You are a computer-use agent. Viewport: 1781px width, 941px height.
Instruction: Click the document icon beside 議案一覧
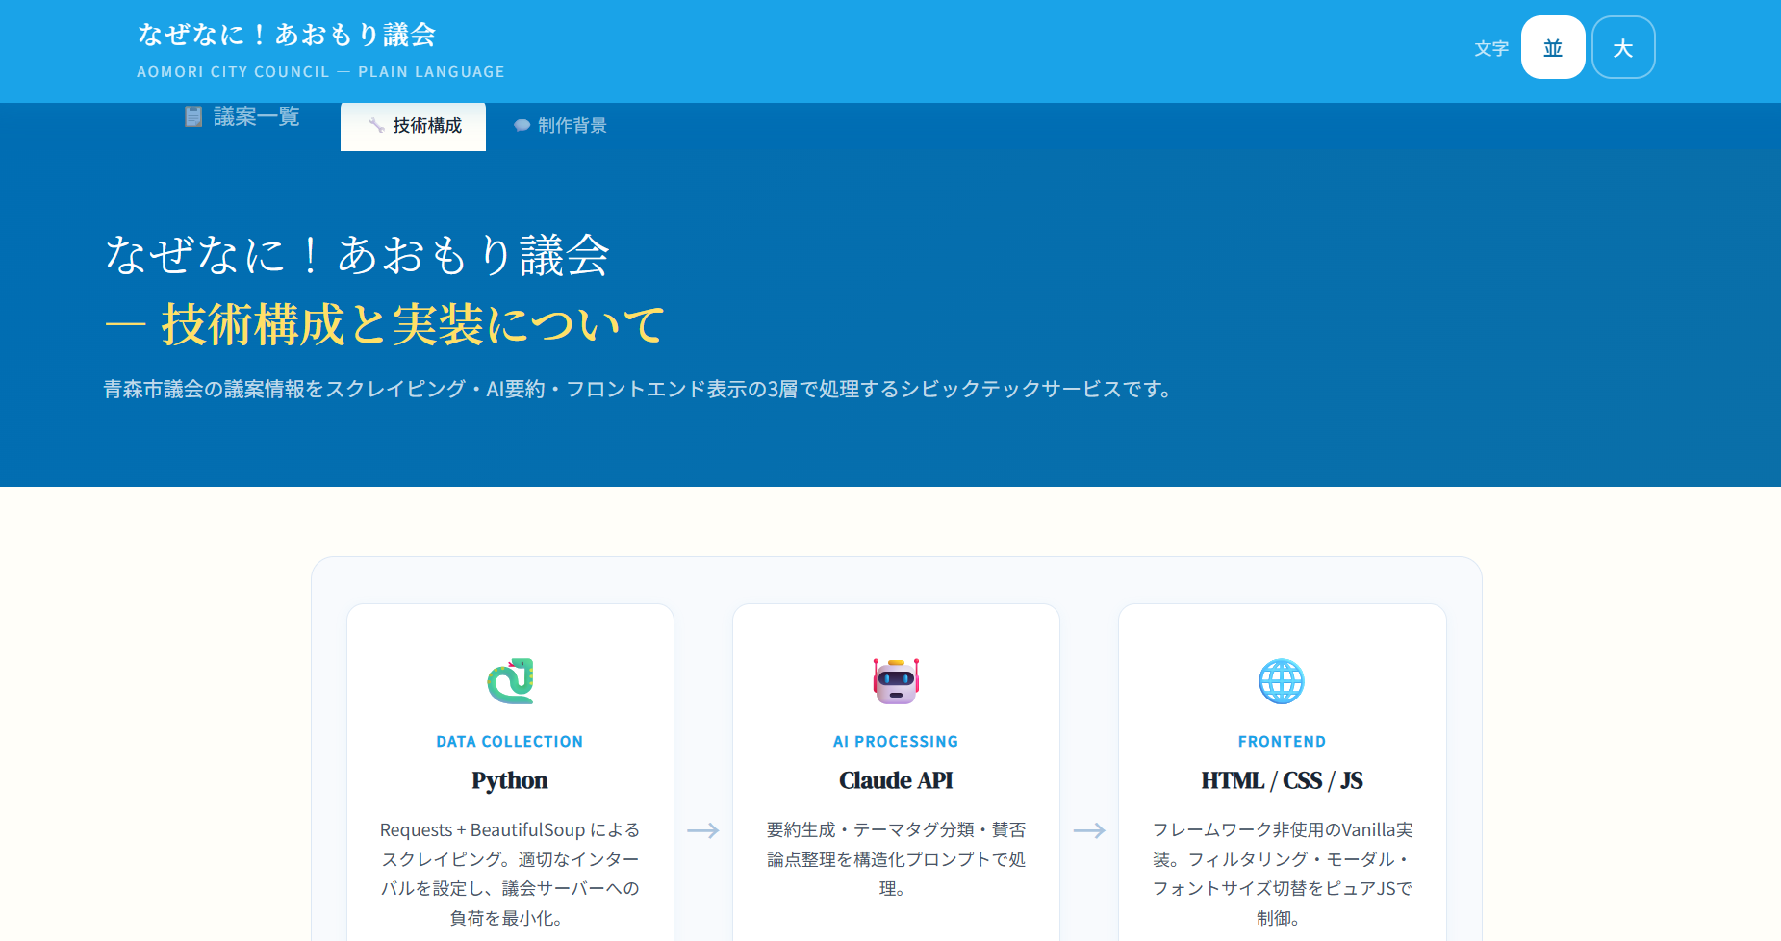coord(193,116)
